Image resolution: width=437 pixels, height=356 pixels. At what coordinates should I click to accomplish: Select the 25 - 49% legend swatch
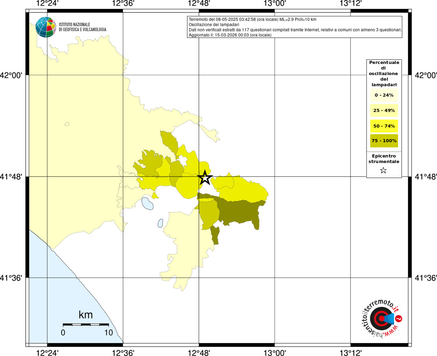tap(384, 110)
